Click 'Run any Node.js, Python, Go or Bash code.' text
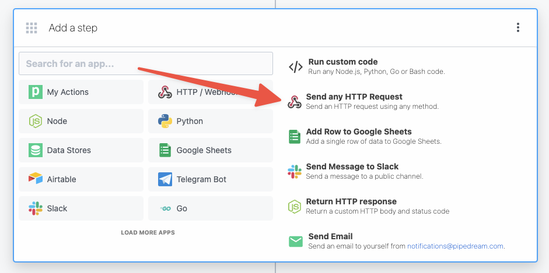This screenshot has height=273, width=549. [377, 72]
